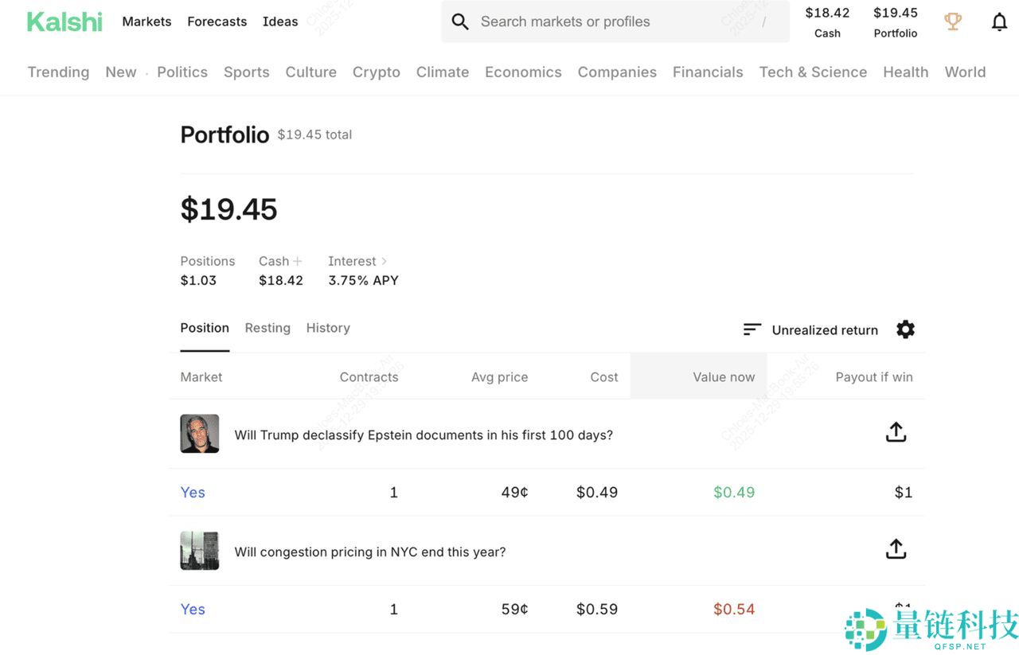
Task: Share the NYC congestion pricing position
Action: tap(896, 549)
